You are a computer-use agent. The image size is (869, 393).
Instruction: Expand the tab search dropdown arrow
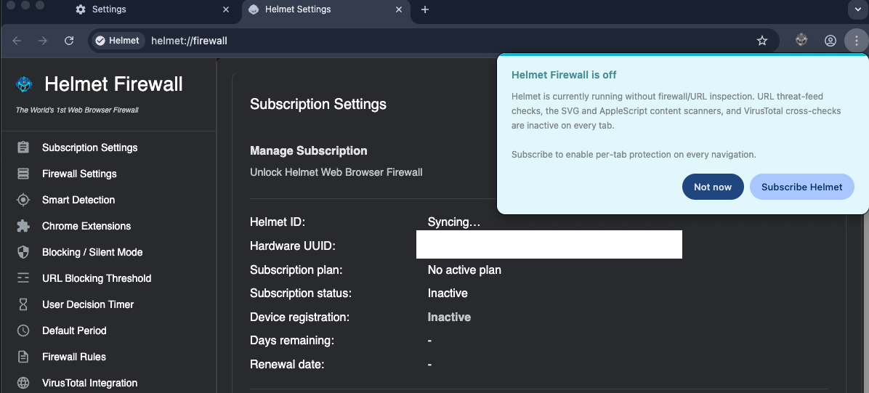857,9
